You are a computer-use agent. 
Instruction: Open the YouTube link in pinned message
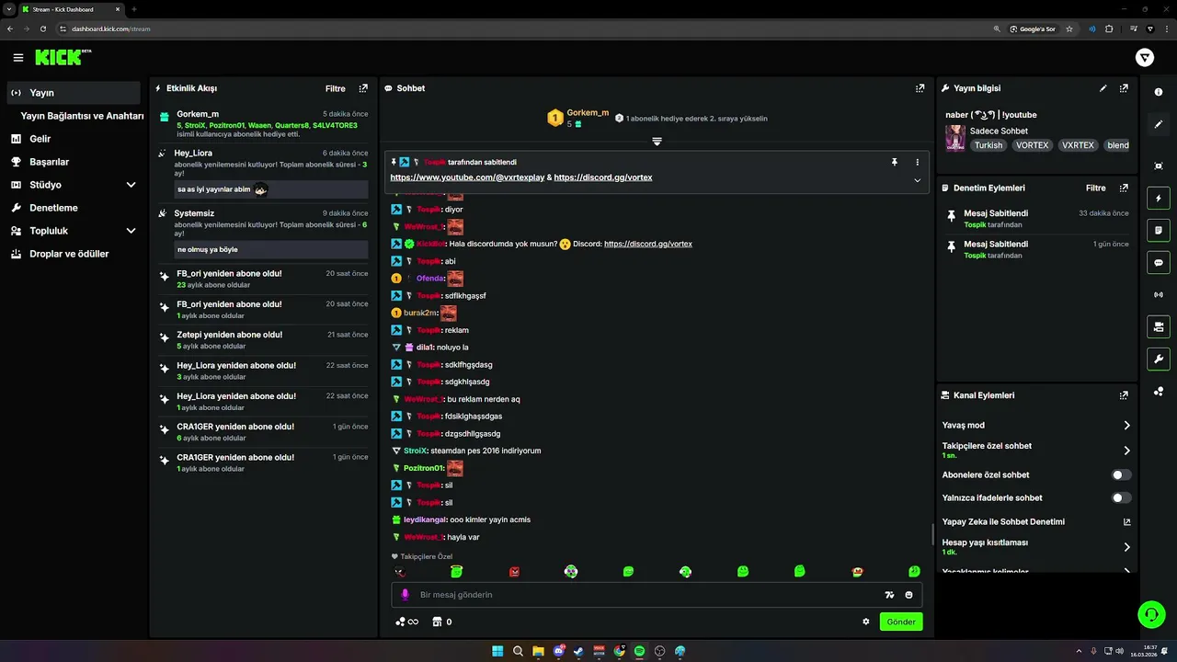tap(467, 177)
